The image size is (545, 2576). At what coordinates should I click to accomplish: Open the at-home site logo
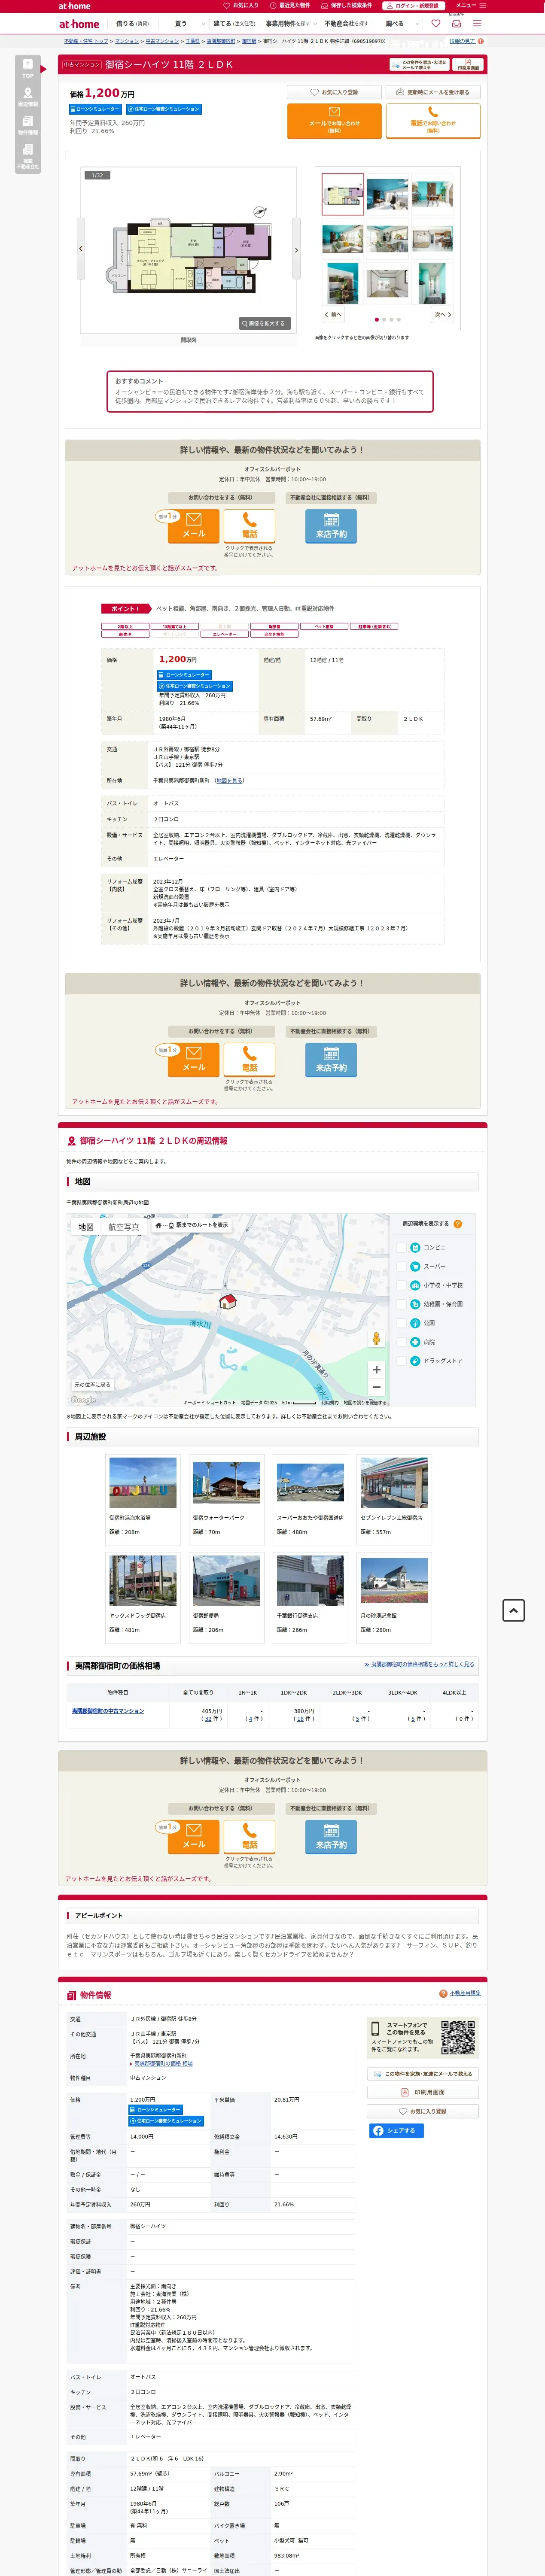coord(79,24)
